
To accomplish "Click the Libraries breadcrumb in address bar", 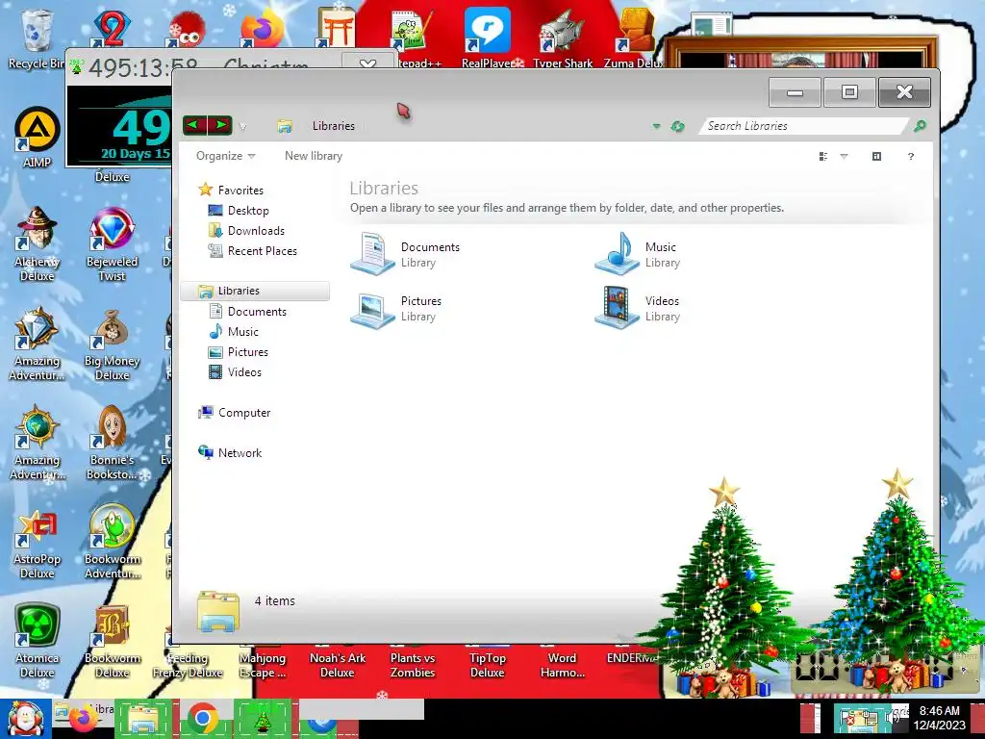I will (x=334, y=126).
